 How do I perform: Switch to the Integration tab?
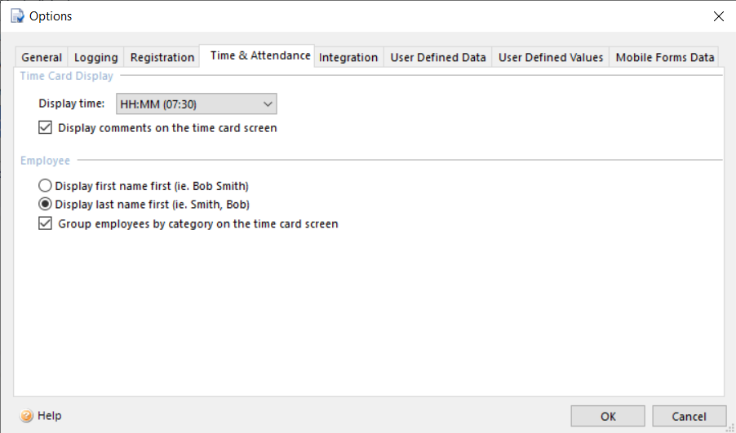[348, 57]
